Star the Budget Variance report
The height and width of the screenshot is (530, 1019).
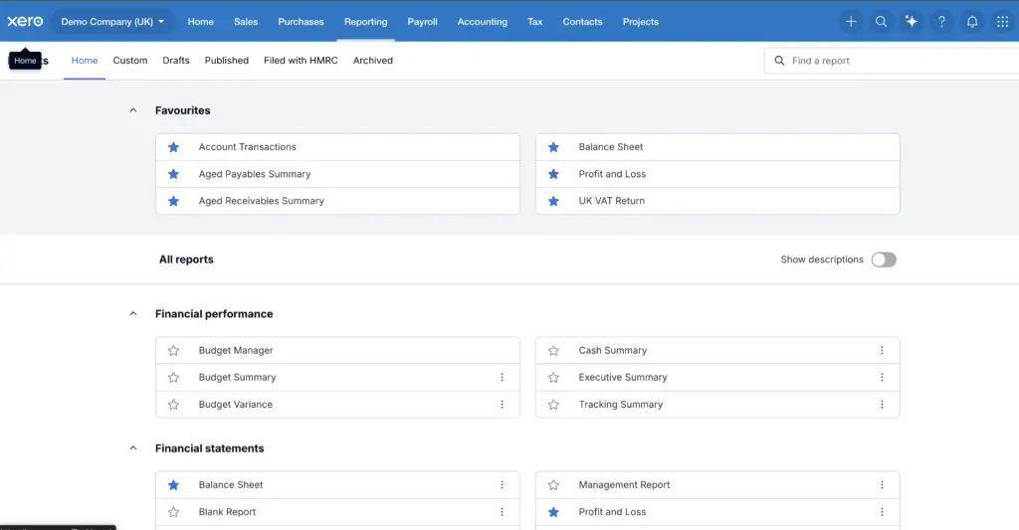(x=173, y=404)
